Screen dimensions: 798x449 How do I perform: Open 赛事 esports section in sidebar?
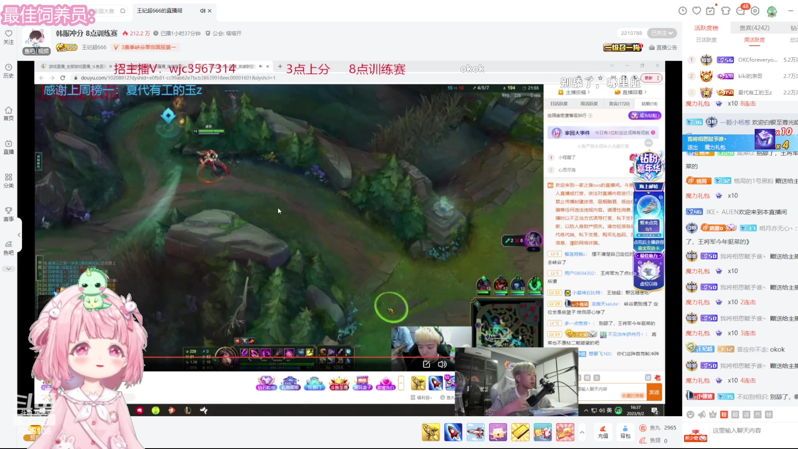click(9, 214)
